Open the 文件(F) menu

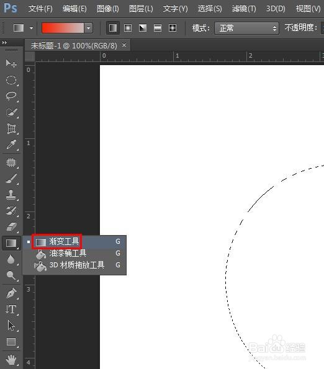point(40,9)
